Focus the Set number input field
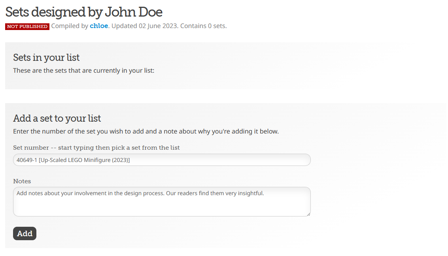The image size is (448, 256). [x=162, y=160]
